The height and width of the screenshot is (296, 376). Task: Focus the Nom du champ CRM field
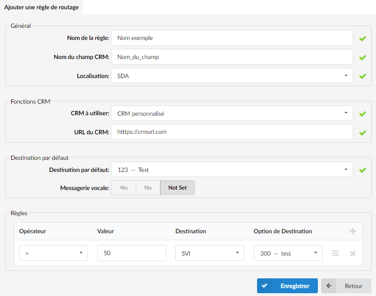tap(232, 57)
